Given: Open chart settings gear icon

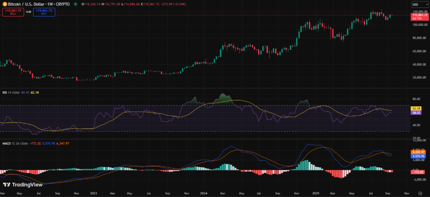Looking at the screenshot, I should click(420, 193).
